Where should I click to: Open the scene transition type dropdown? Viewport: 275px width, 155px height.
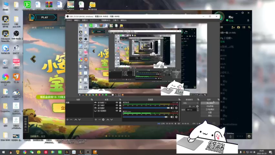[x=190, y=103]
